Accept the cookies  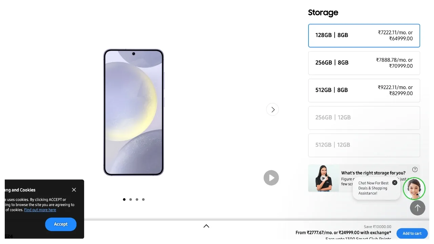point(61,224)
